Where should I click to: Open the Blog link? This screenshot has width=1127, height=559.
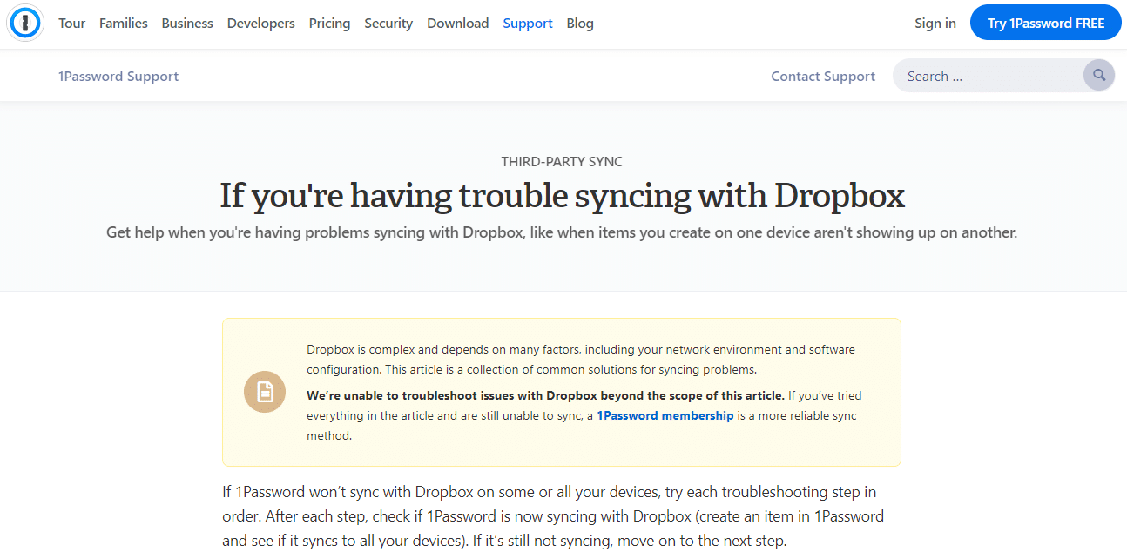pyautogui.click(x=580, y=24)
